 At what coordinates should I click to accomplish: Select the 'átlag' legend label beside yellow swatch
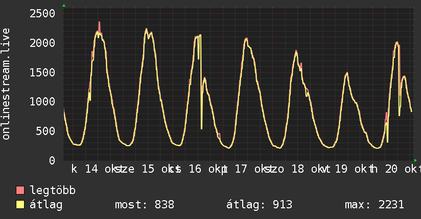[x=46, y=205]
